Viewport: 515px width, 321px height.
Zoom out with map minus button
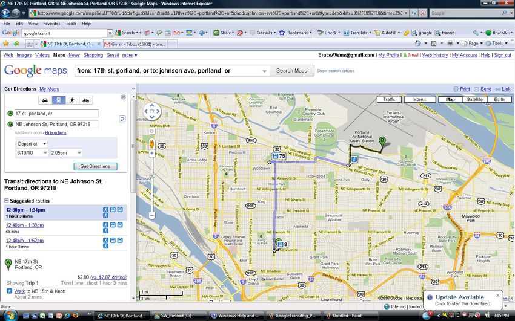pyautogui.click(x=151, y=216)
